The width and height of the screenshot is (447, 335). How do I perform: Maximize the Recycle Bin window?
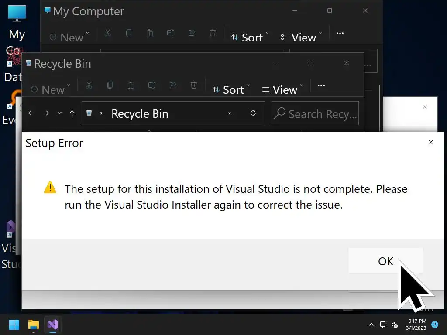pyautogui.click(x=311, y=63)
